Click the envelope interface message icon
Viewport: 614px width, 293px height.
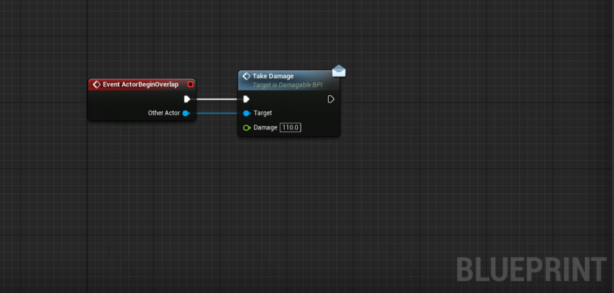(x=339, y=70)
